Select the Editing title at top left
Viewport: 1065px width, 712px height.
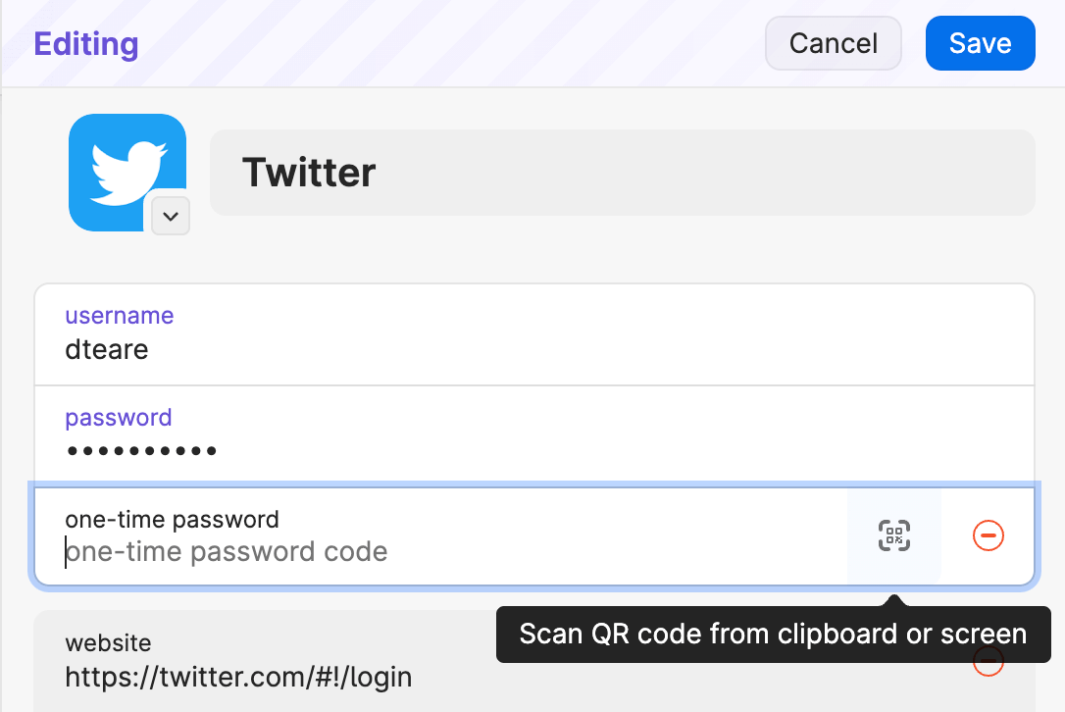(85, 43)
